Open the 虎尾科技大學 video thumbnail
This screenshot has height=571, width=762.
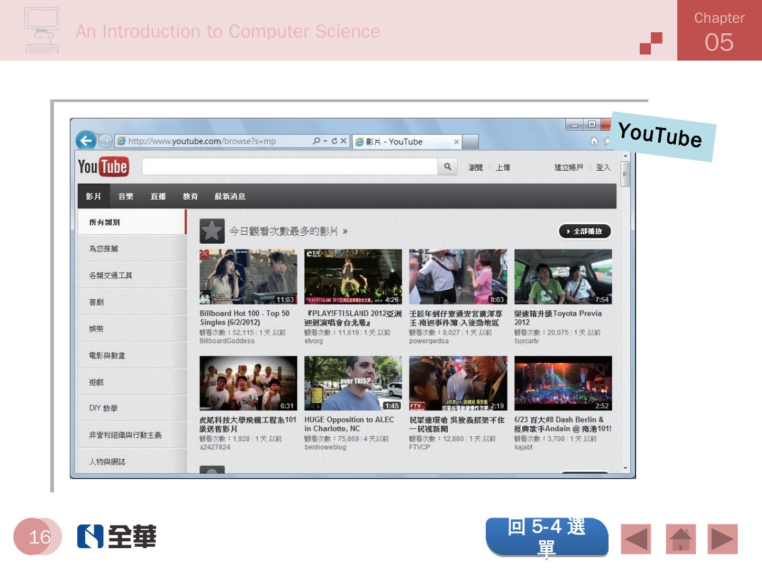(248, 383)
